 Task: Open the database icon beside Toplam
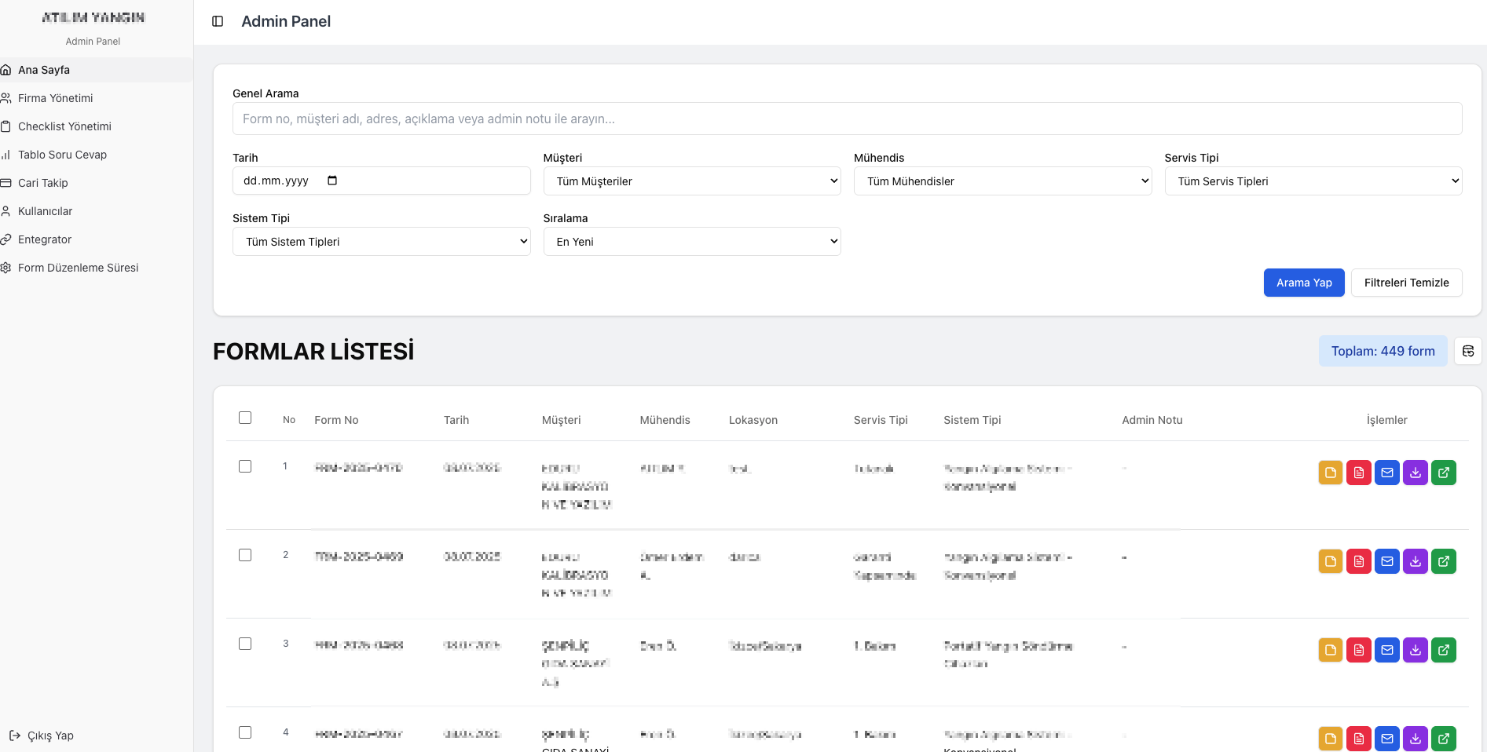(1467, 351)
